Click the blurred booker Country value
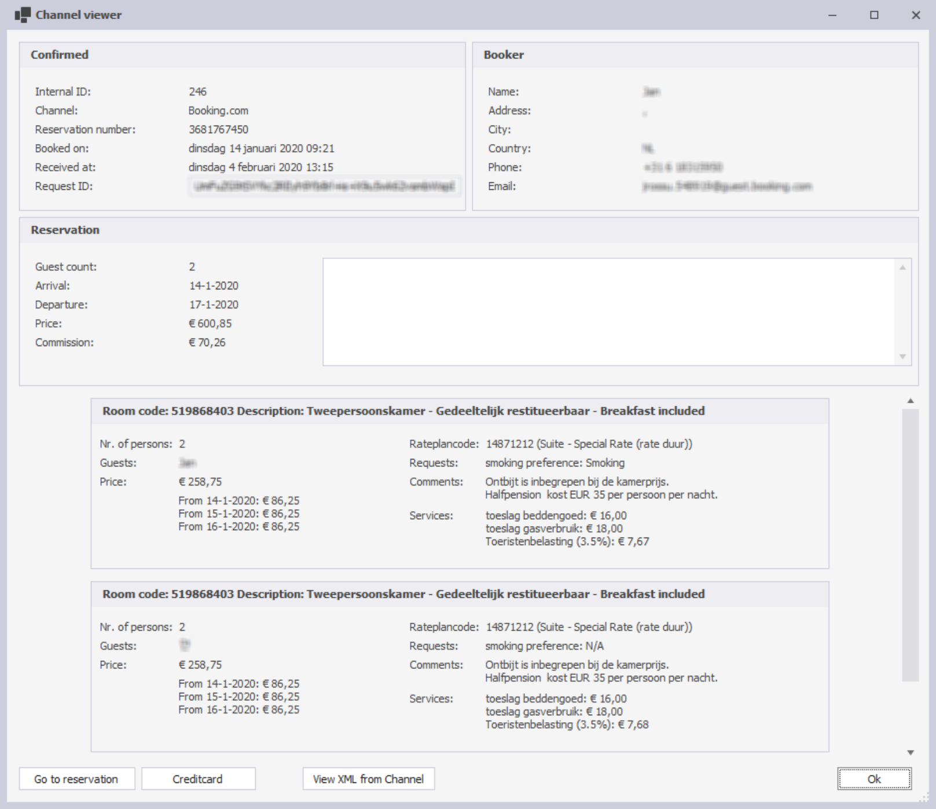 648,149
